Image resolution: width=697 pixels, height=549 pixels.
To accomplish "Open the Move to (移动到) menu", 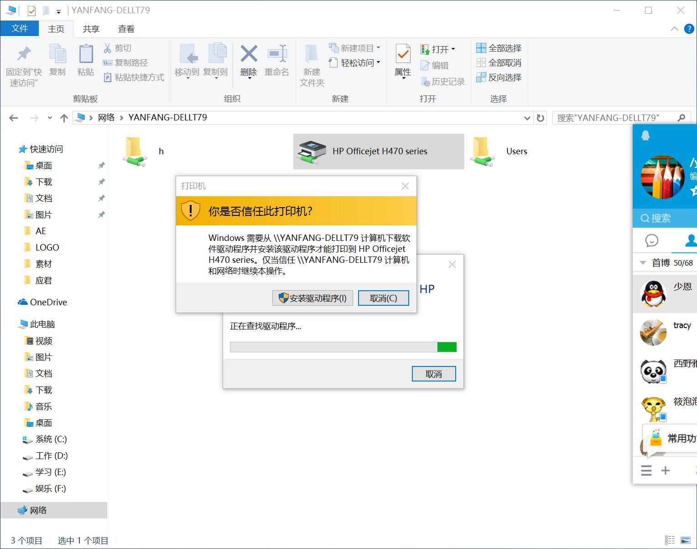I will 187,62.
